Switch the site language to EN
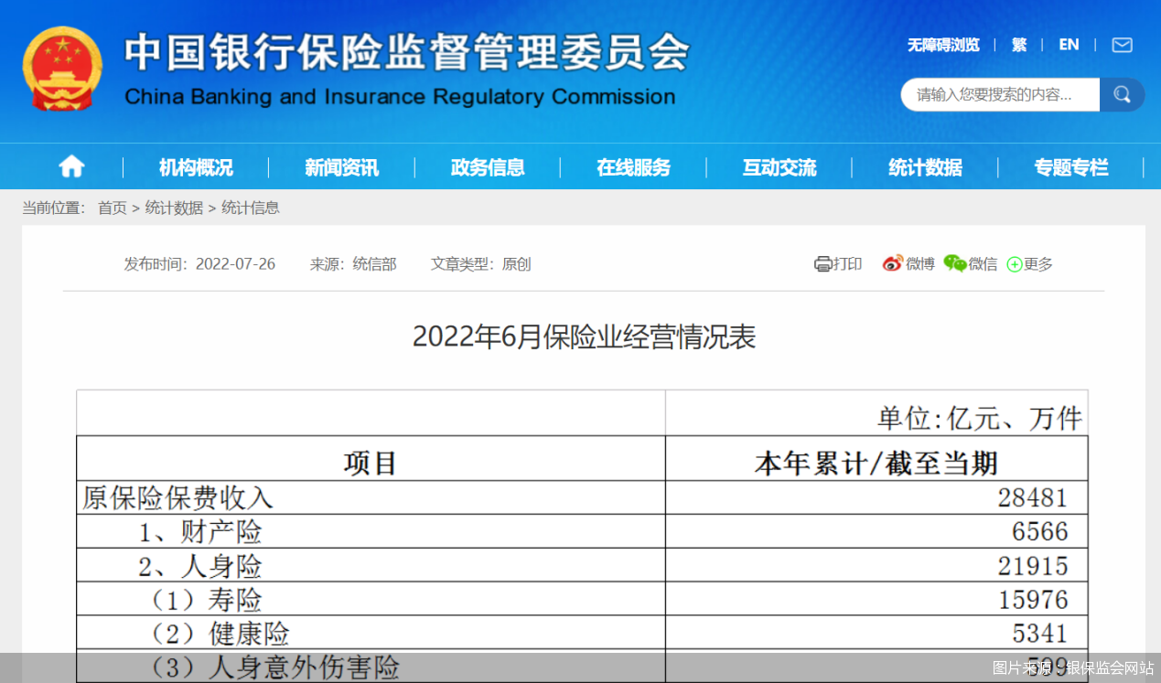The image size is (1161, 683). [x=1069, y=45]
